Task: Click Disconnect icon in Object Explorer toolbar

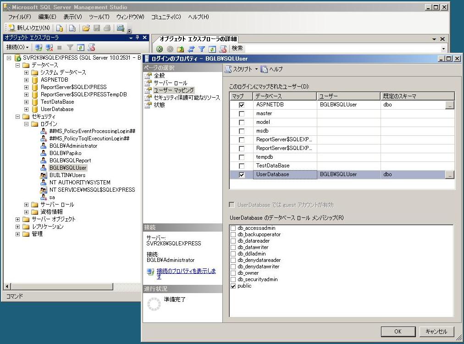Action: click(49, 47)
